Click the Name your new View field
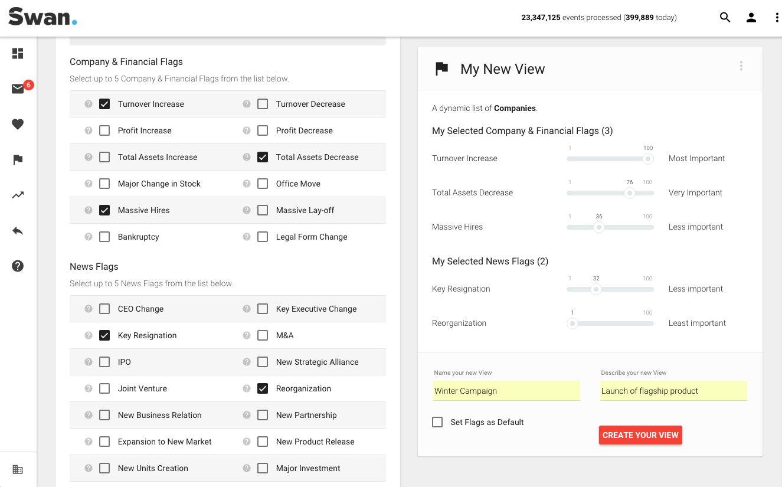 [x=506, y=391]
